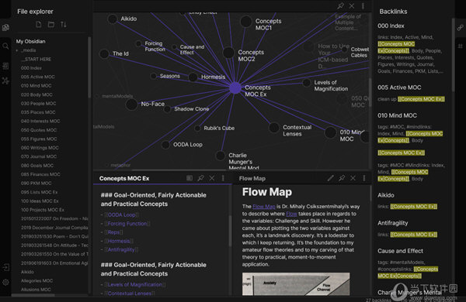
Task: Close the Flow Map pane
Action: 353,178
